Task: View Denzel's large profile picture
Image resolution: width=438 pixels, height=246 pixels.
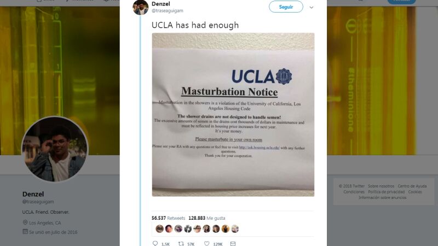Action: point(54,149)
